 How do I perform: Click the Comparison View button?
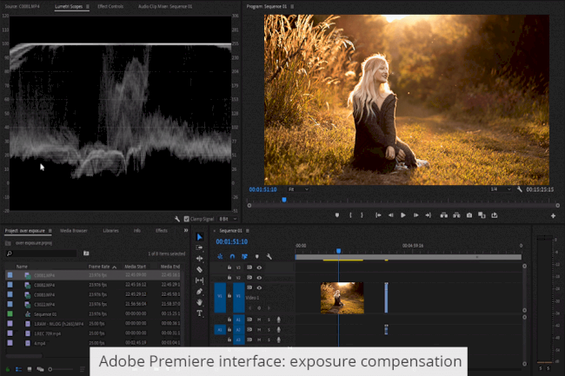coord(482,215)
